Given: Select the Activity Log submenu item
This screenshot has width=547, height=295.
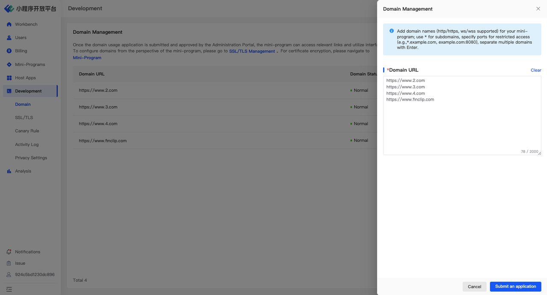Looking at the screenshot, I should point(26,145).
